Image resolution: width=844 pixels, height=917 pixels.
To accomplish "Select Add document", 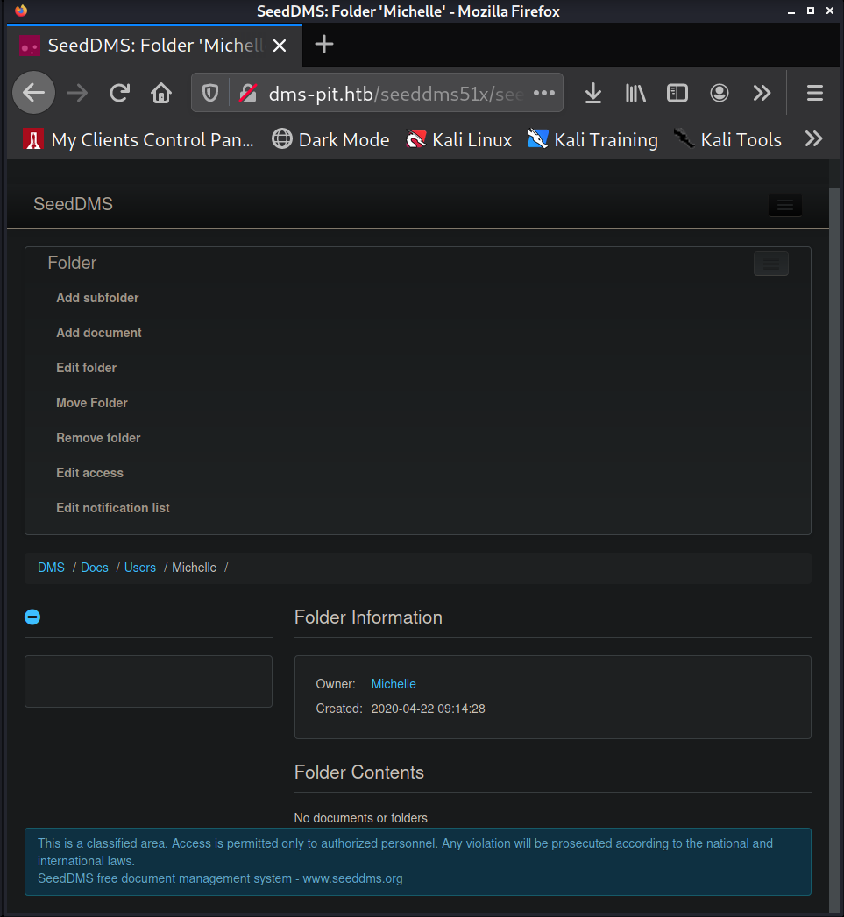I will pos(99,333).
